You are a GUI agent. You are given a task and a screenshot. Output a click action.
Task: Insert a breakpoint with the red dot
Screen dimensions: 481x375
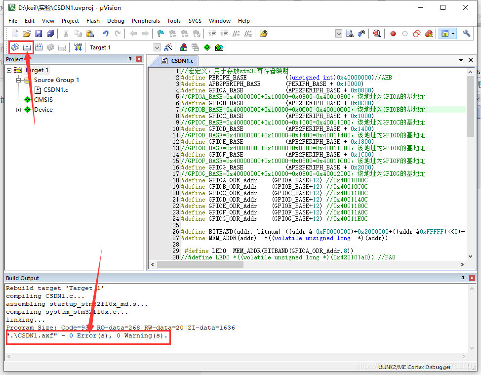point(393,34)
